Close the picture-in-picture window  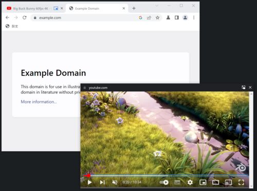click(x=250, y=88)
